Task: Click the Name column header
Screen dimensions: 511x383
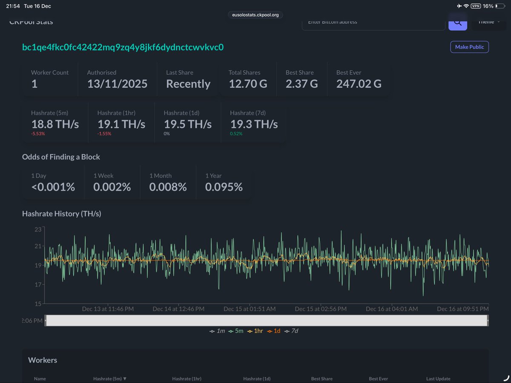Action: [40, 379]
